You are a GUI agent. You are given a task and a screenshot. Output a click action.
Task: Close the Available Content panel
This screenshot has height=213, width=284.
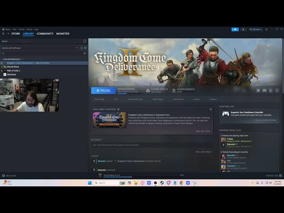click(x=211, y=109)
